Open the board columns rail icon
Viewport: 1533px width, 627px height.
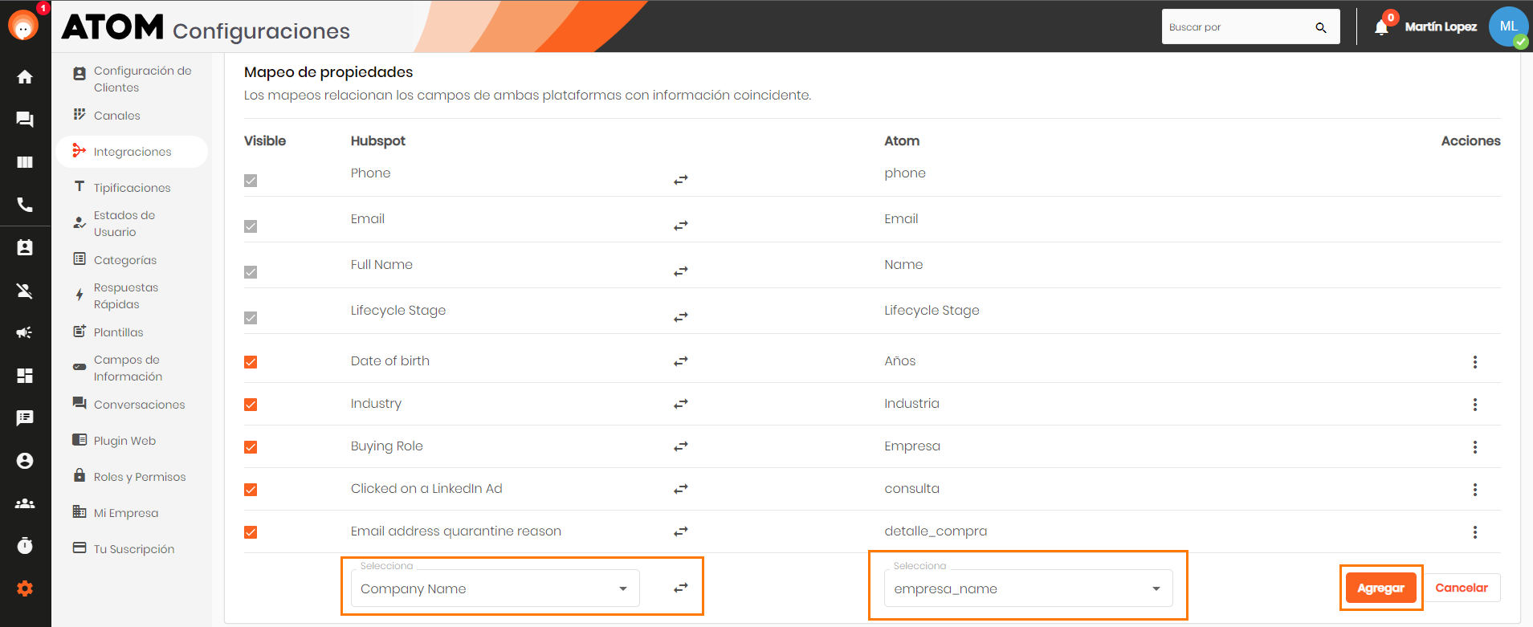click(25, 162)
